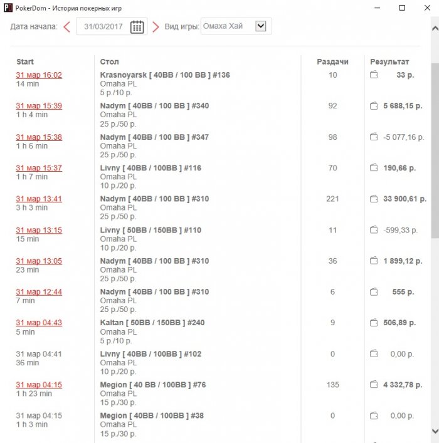439x443 pixels.
Task: Go to previous date with left arrow
Action: coord(66,27)
